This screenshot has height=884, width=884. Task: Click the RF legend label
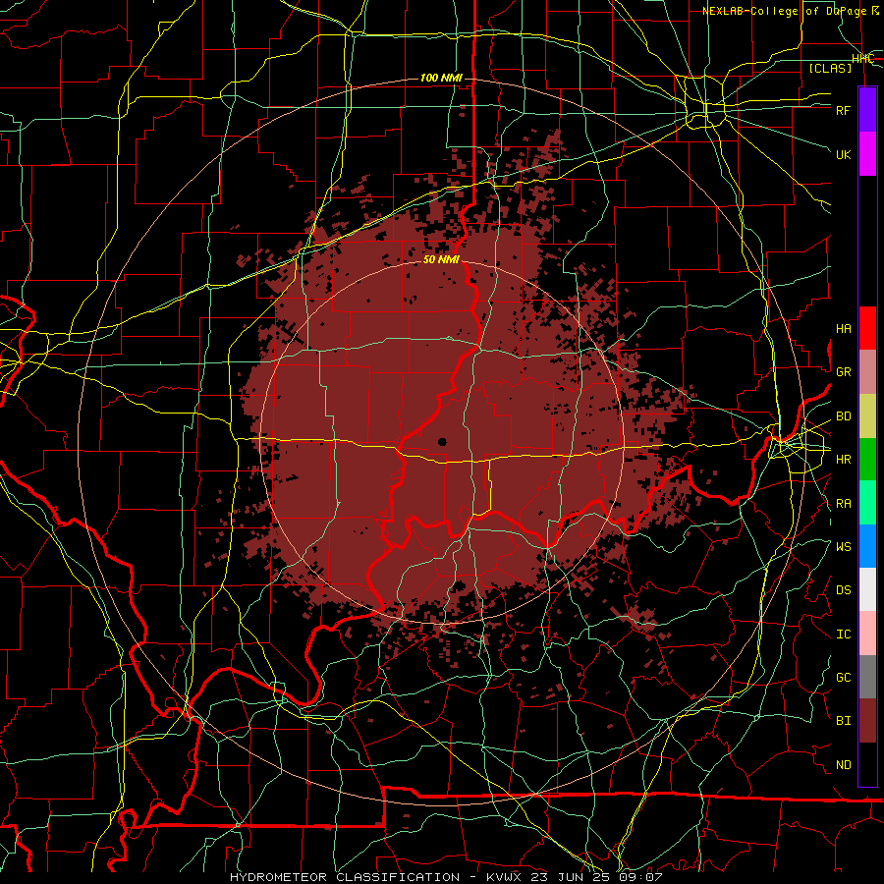843,110
